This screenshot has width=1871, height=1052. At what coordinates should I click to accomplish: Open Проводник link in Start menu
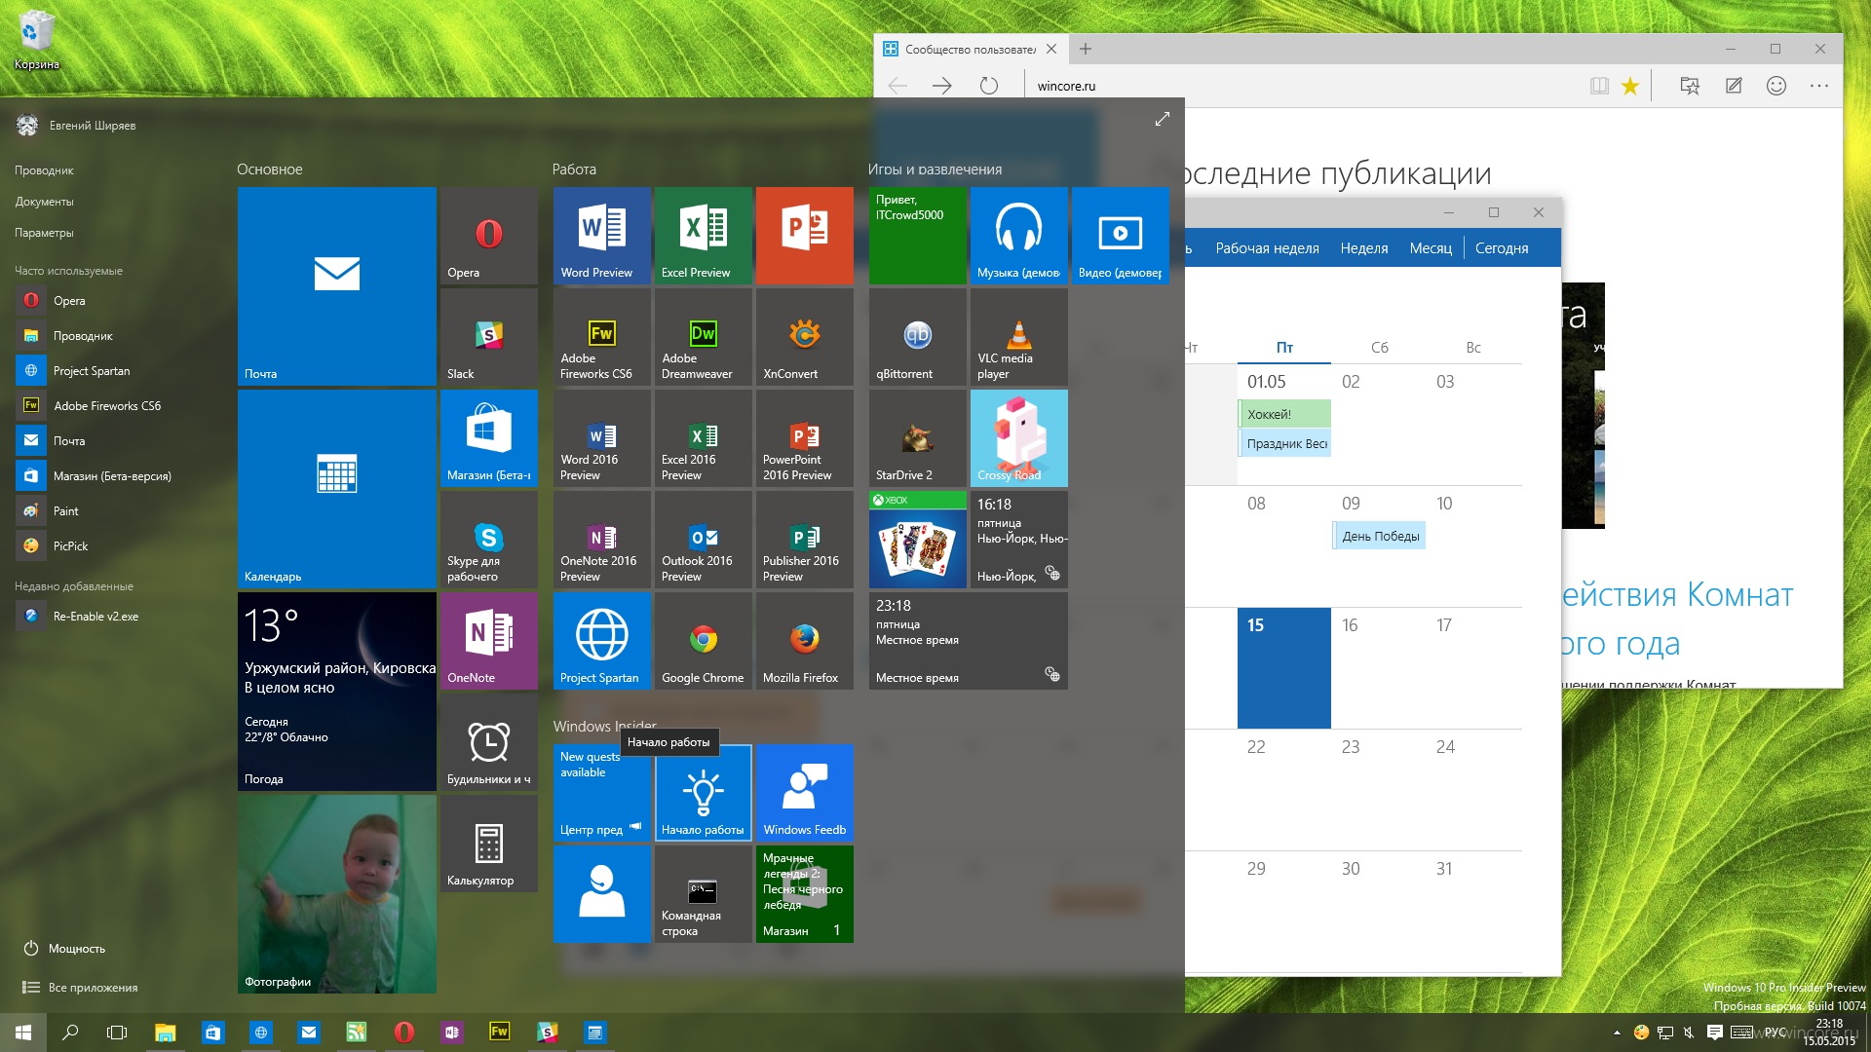tap(44, 170)
